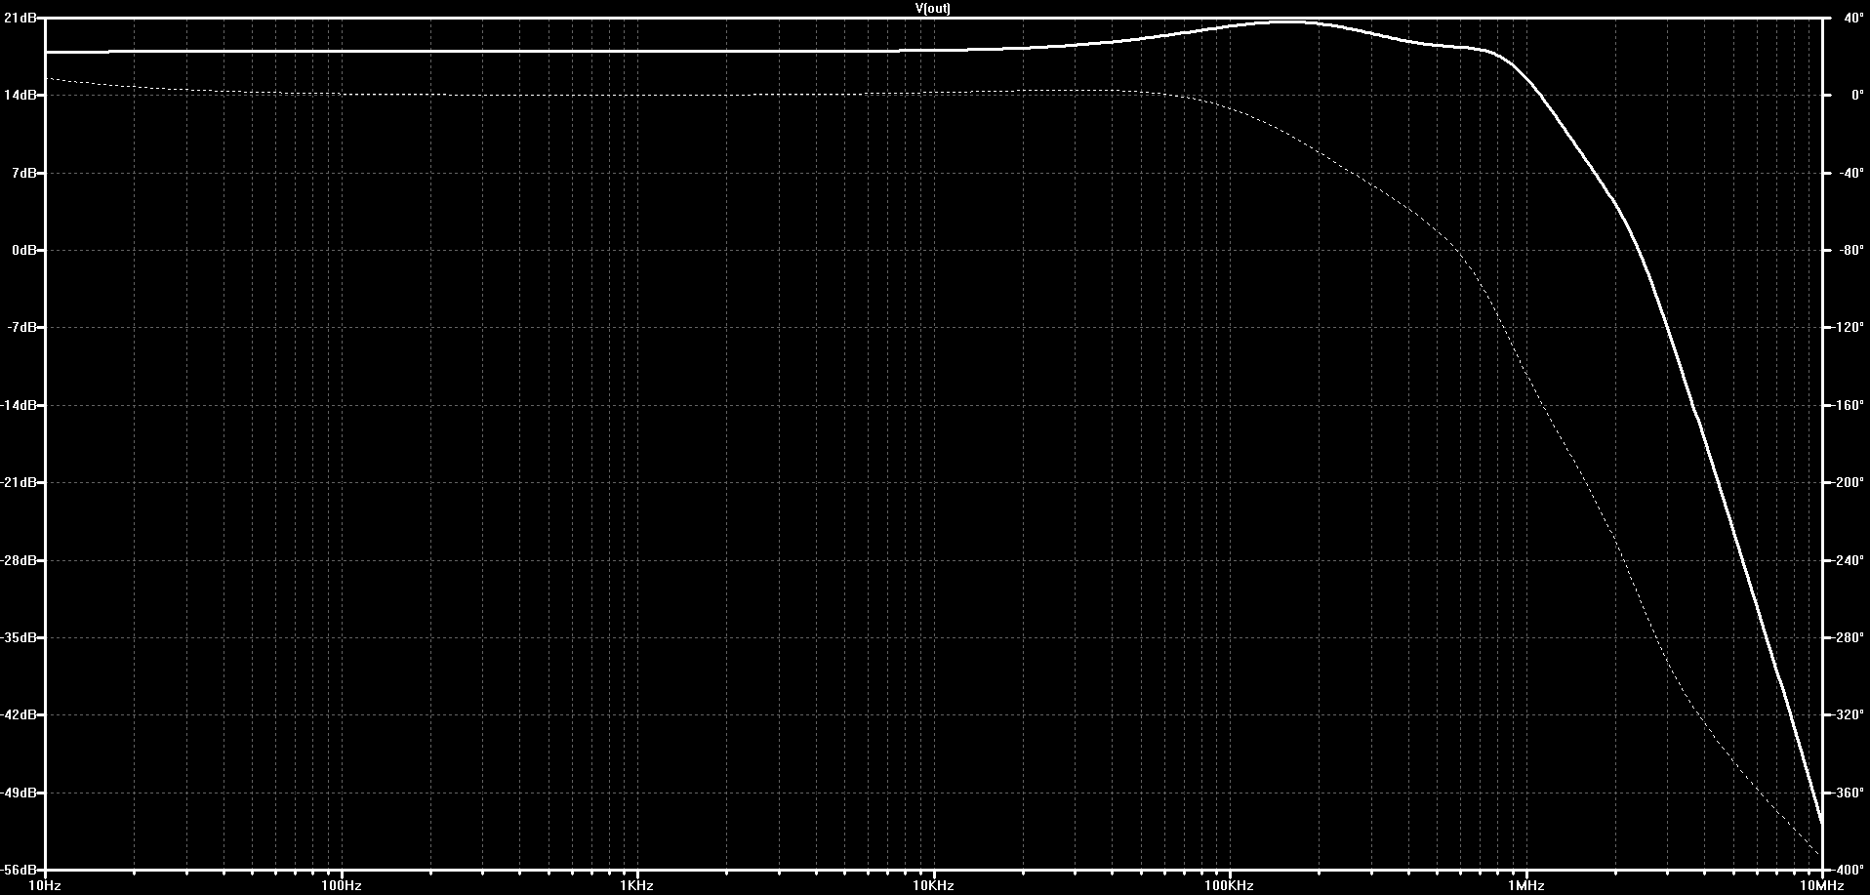Viewport: 1870px width, 895px height.
Task: Click the -280° phase axis label
Action: coord(1850,638)
